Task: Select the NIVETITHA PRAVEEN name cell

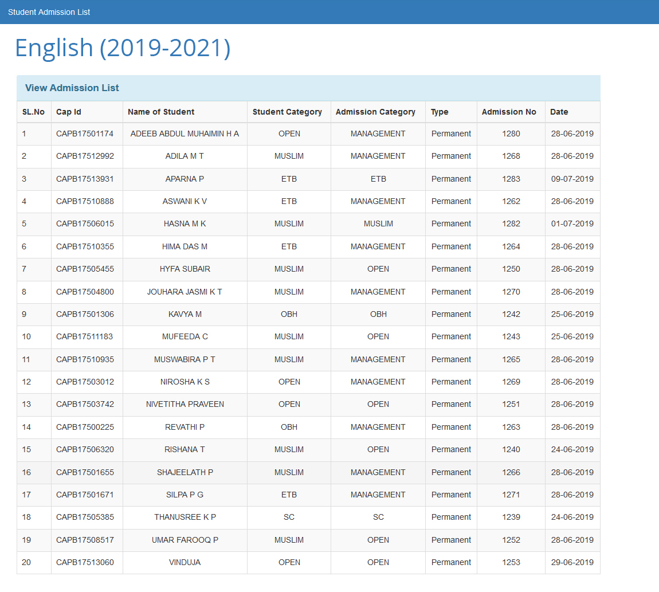Action: 185,404
